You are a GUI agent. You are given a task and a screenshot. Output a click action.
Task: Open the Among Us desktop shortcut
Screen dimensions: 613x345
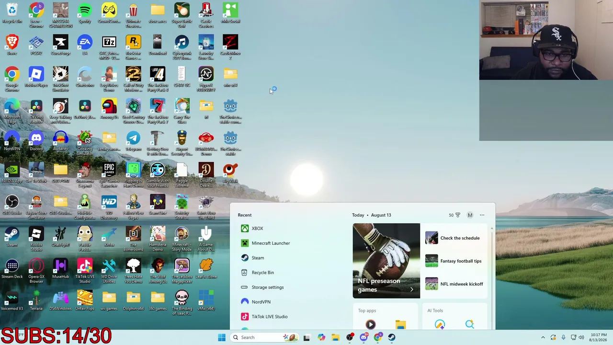[109, 109]
